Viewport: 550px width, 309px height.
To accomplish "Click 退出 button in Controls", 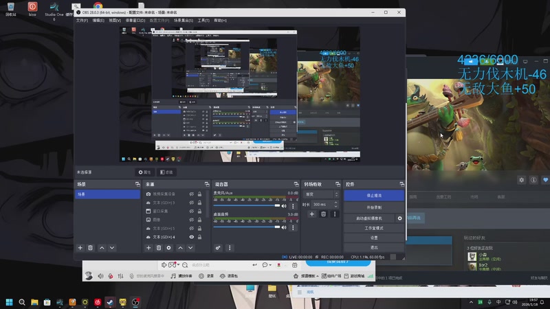I will [374, 247].
